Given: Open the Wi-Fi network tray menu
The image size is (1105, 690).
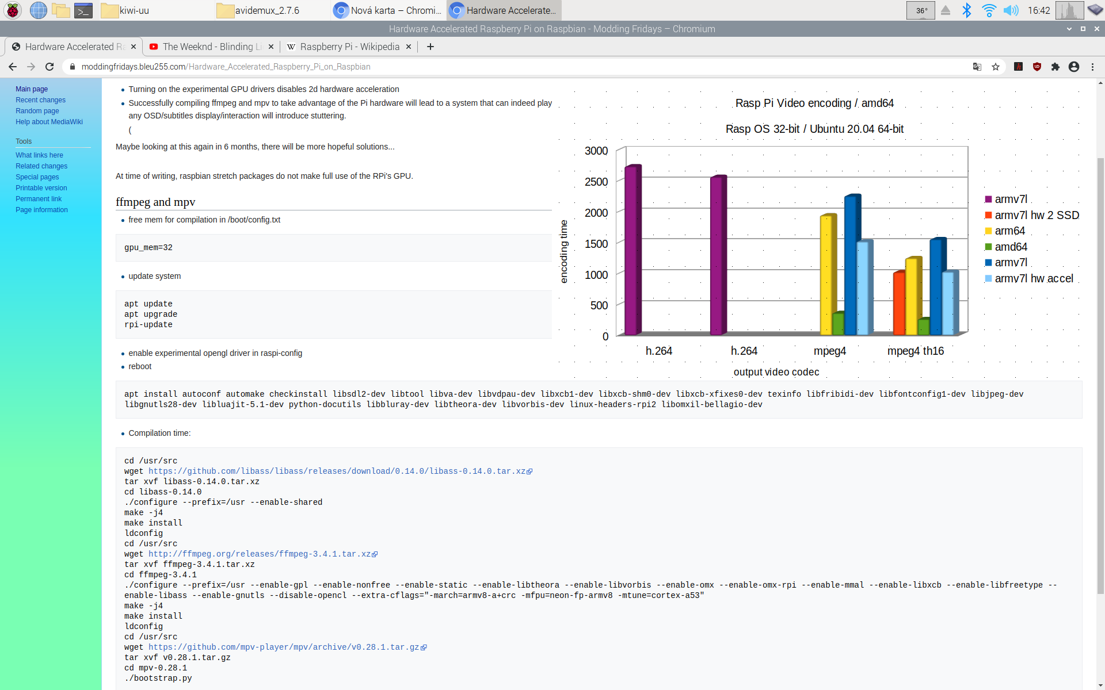Looking at the screenshot, I should [x=989, y=10].
